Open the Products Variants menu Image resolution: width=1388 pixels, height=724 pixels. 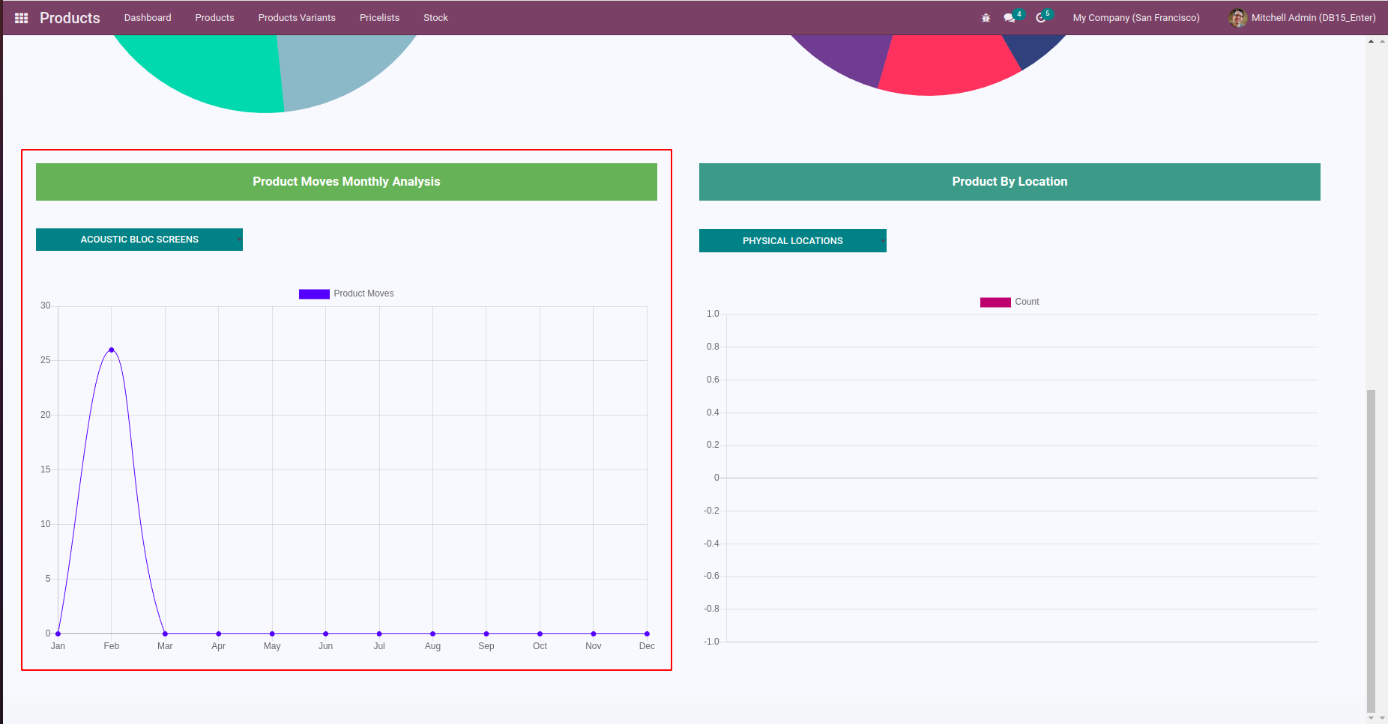coord(297,18)
